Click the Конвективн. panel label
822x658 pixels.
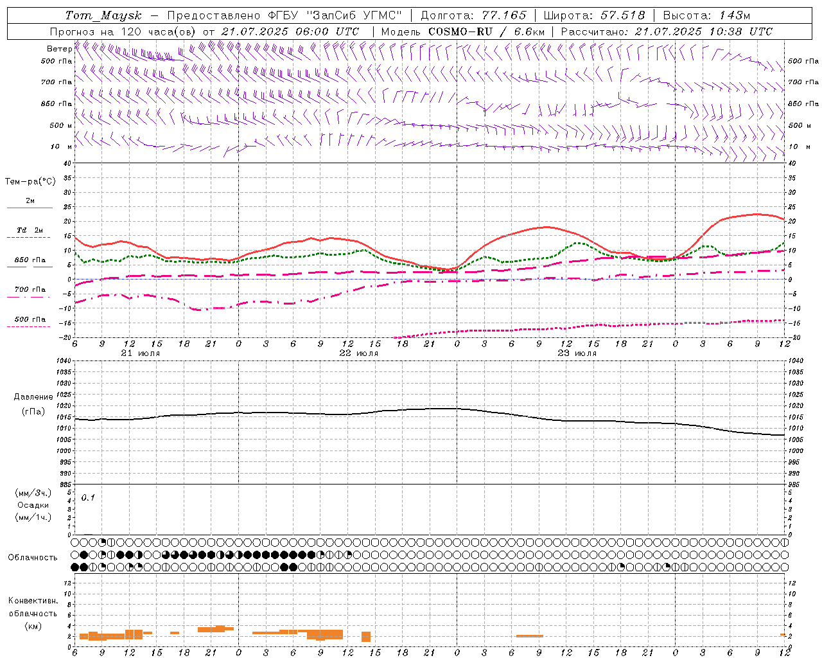(x=33, y=601)
